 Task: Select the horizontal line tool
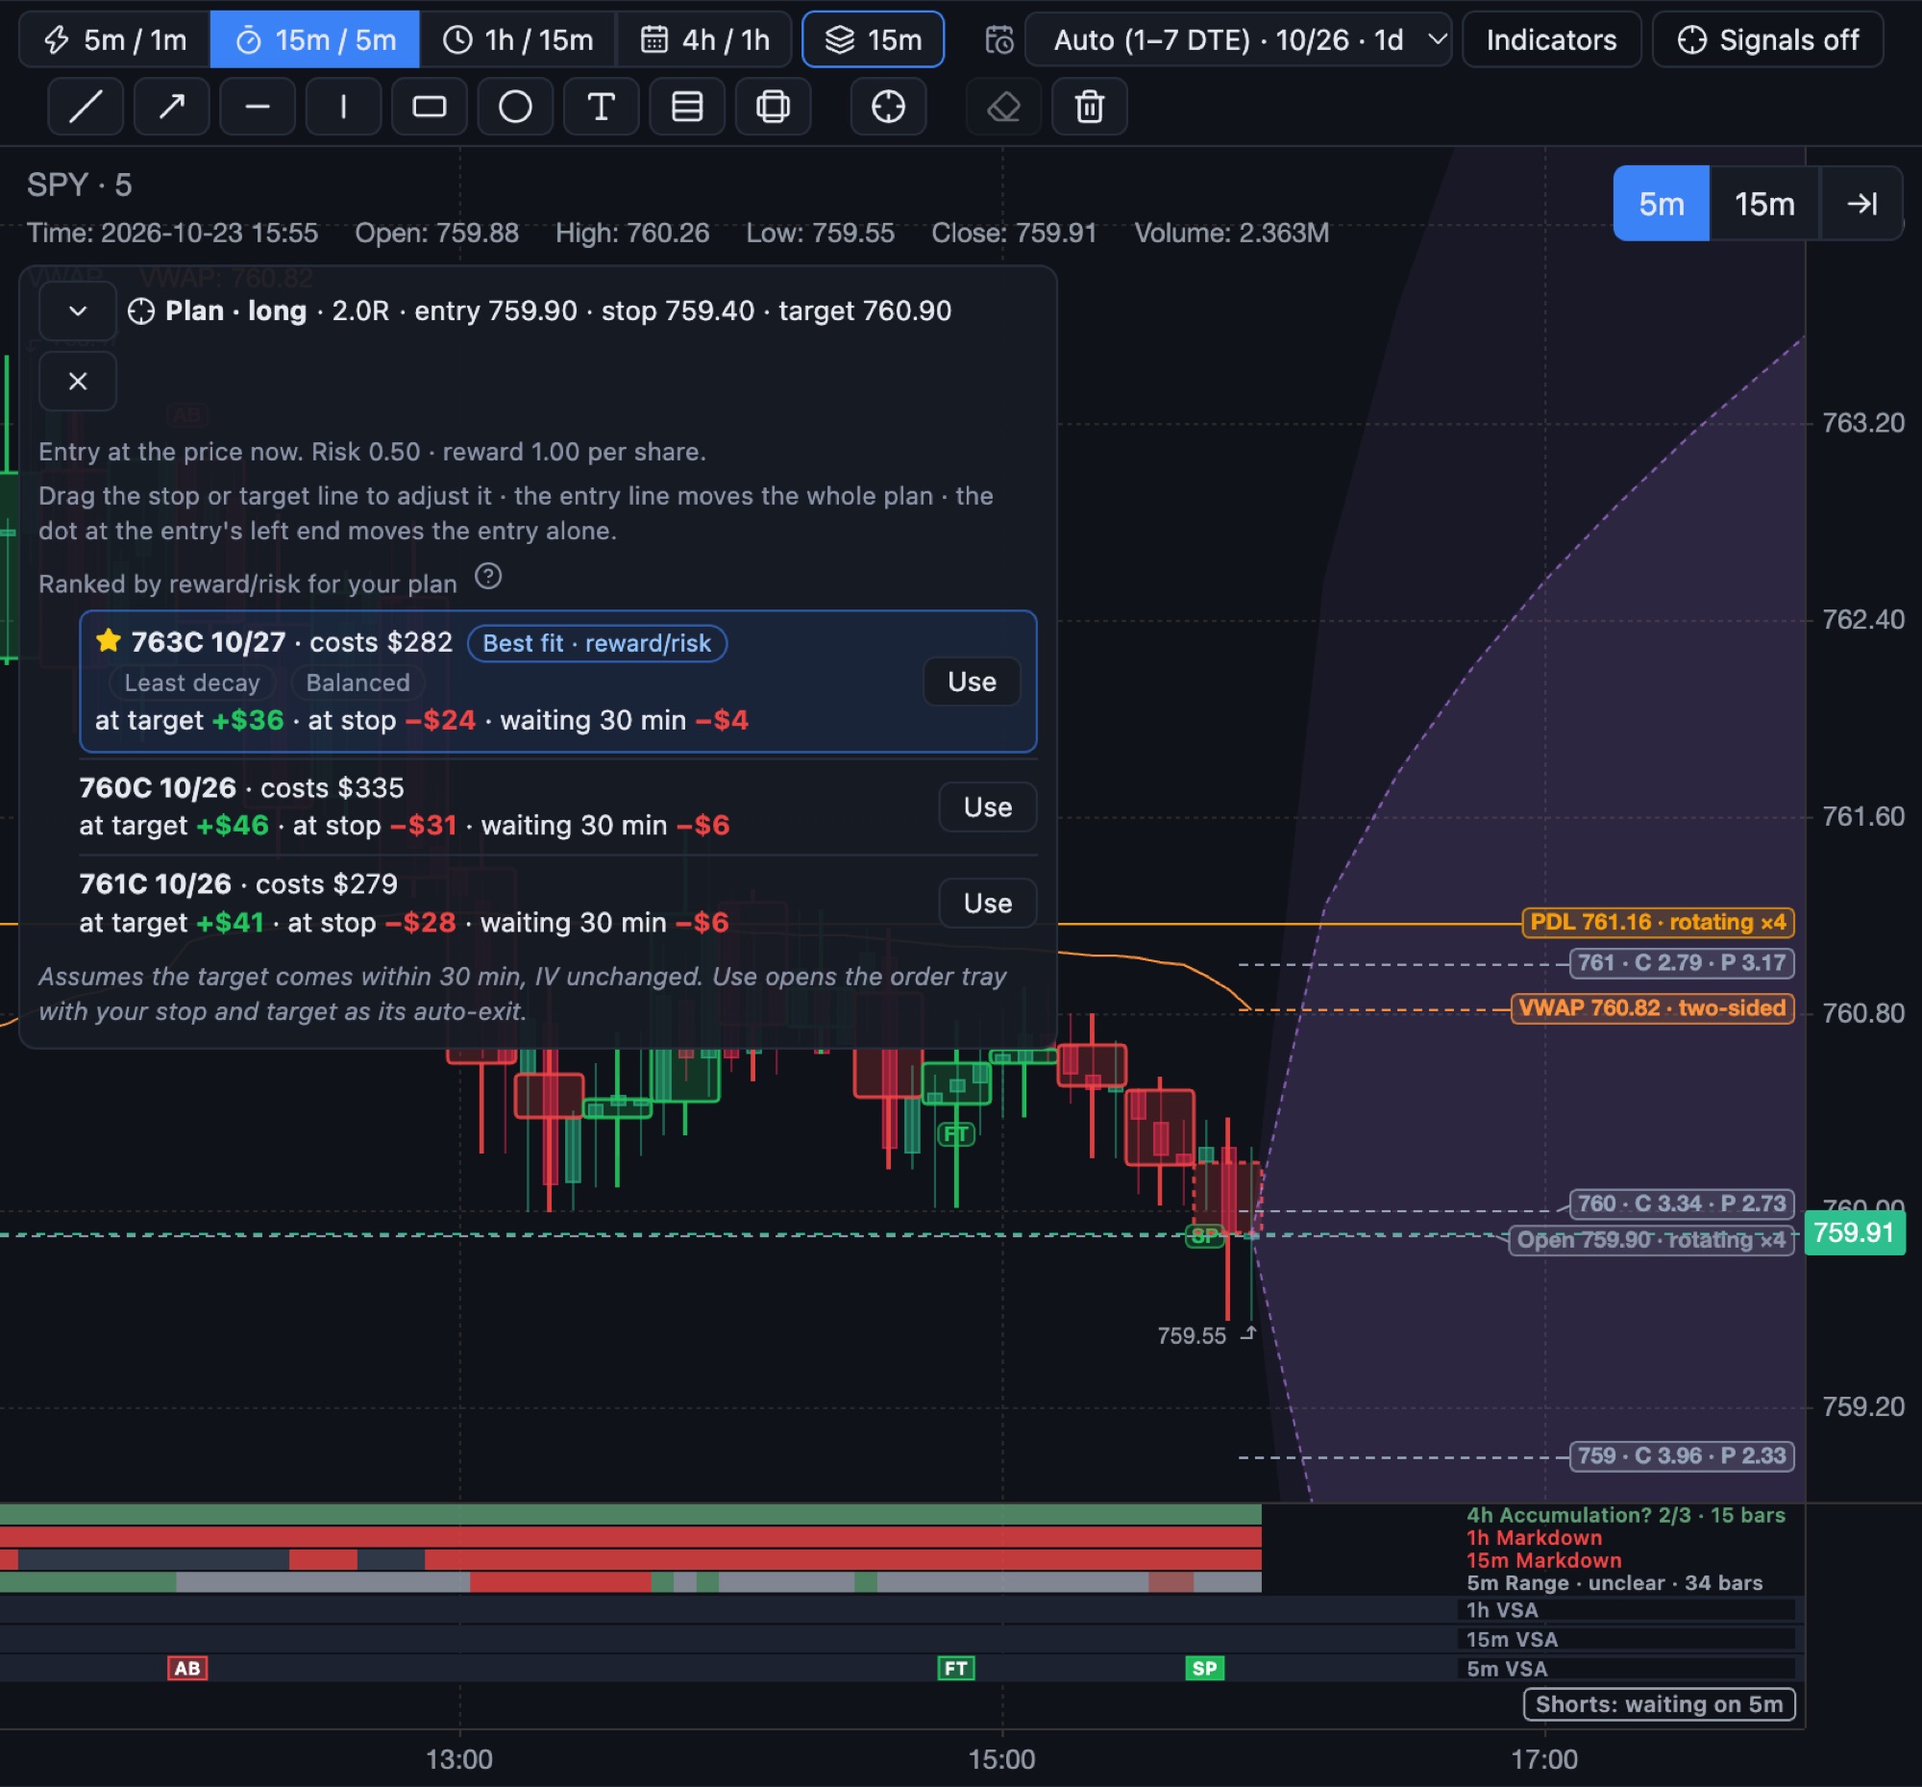pos(258,107)
